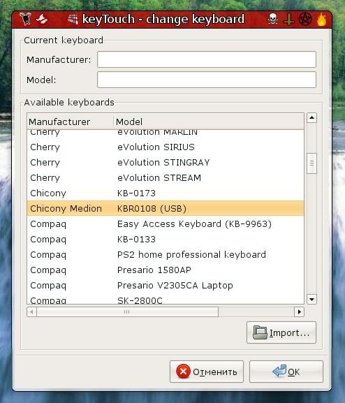Click the pentagram title bar button
The height and width of the screenshot is (403, 345).
[x=305, y=19]
